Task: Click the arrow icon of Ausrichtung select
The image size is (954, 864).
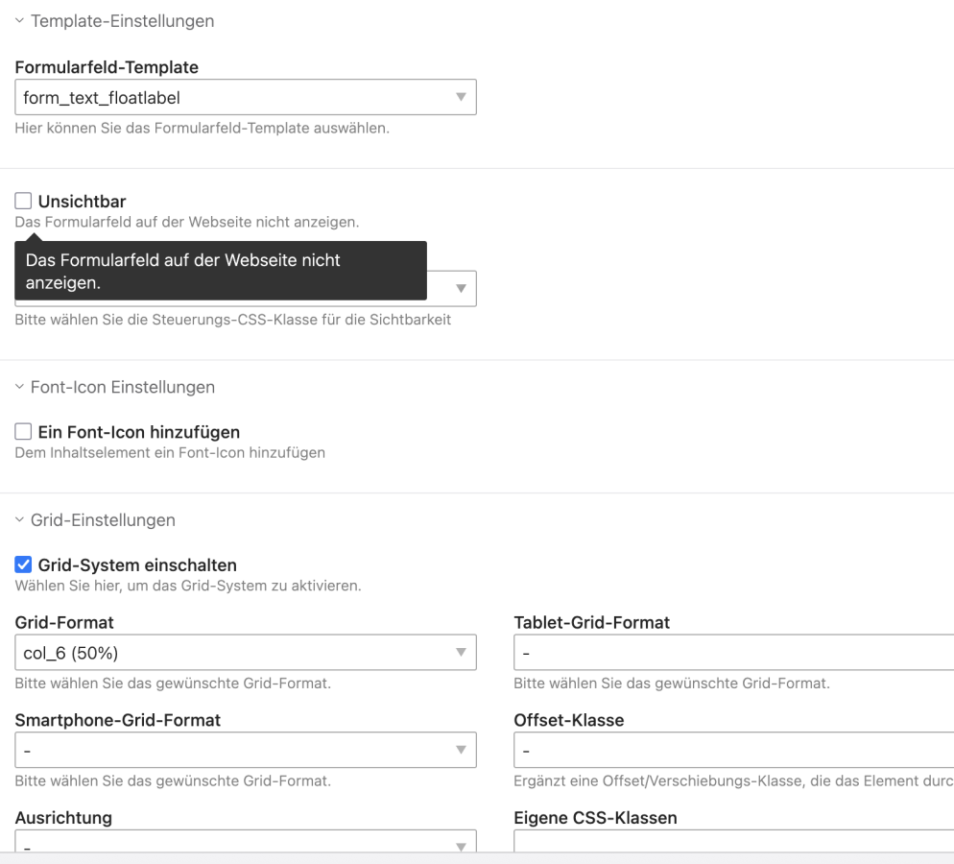Action: pos(460,845)
